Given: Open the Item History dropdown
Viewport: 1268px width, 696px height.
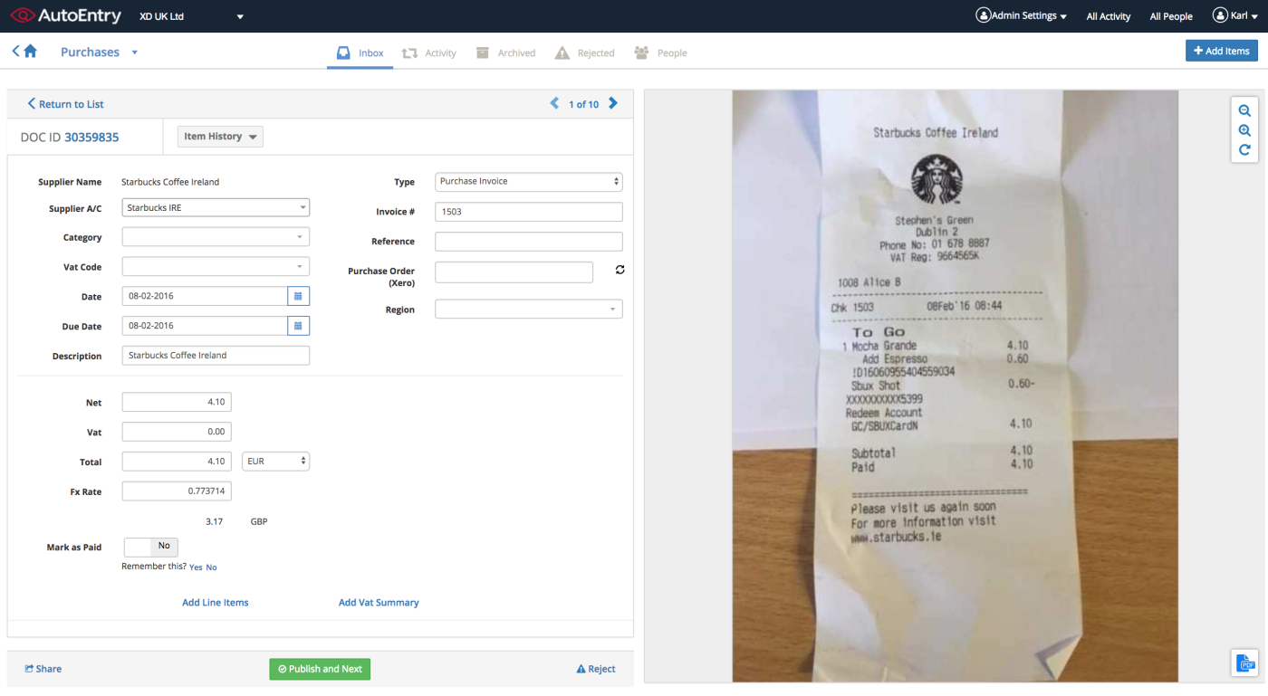Looking at the screenshot, I should click(220, 137).
